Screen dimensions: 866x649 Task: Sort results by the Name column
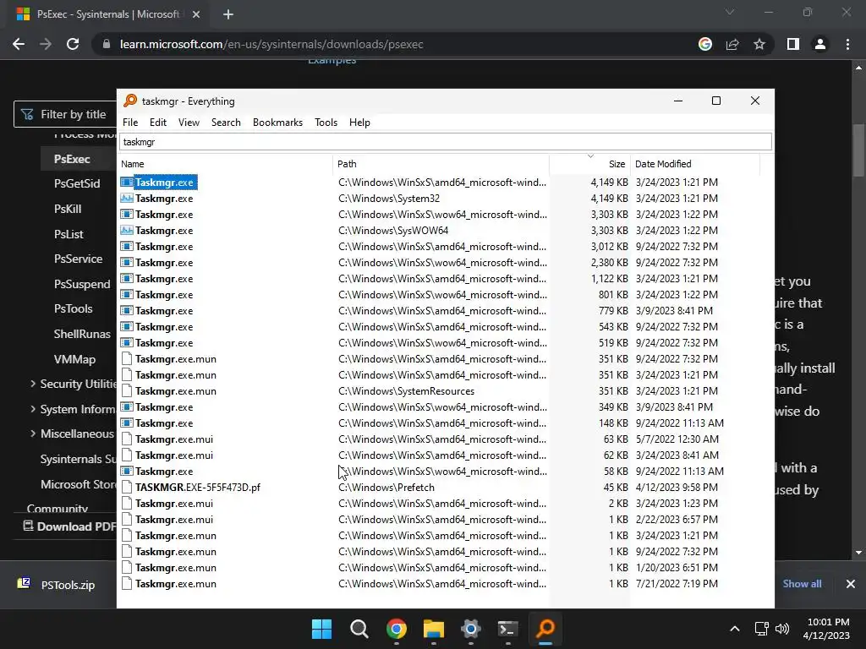(x=225, y=164)
